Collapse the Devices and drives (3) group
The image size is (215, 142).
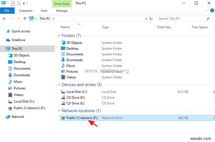(x=59, y=85)
